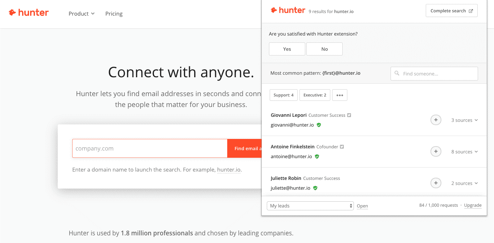Open the three-dots more filters button
494x243 pixels.
tap(340, 95)
